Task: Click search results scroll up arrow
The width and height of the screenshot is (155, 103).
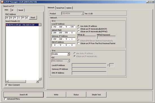Action: [40, 25]
